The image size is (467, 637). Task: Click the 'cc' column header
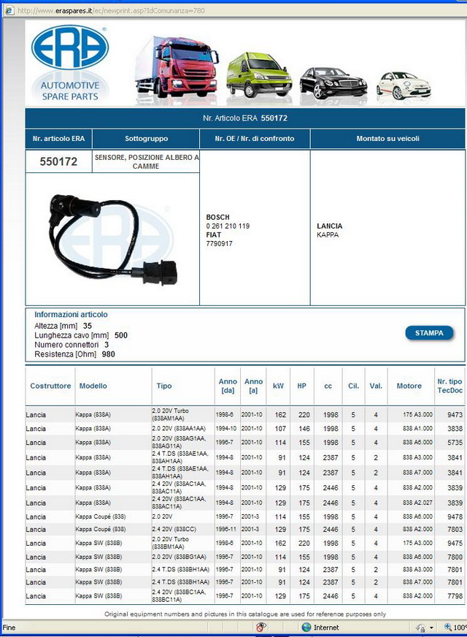328,386
